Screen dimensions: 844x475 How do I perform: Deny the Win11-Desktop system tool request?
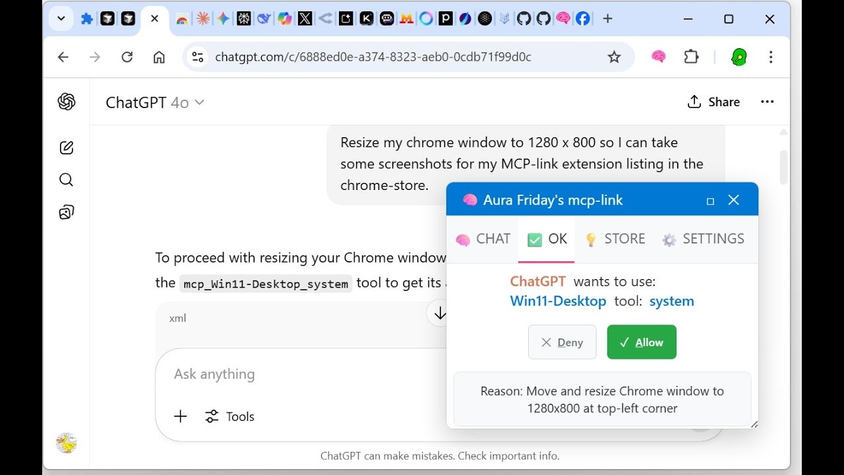click(x=562, y=342)
